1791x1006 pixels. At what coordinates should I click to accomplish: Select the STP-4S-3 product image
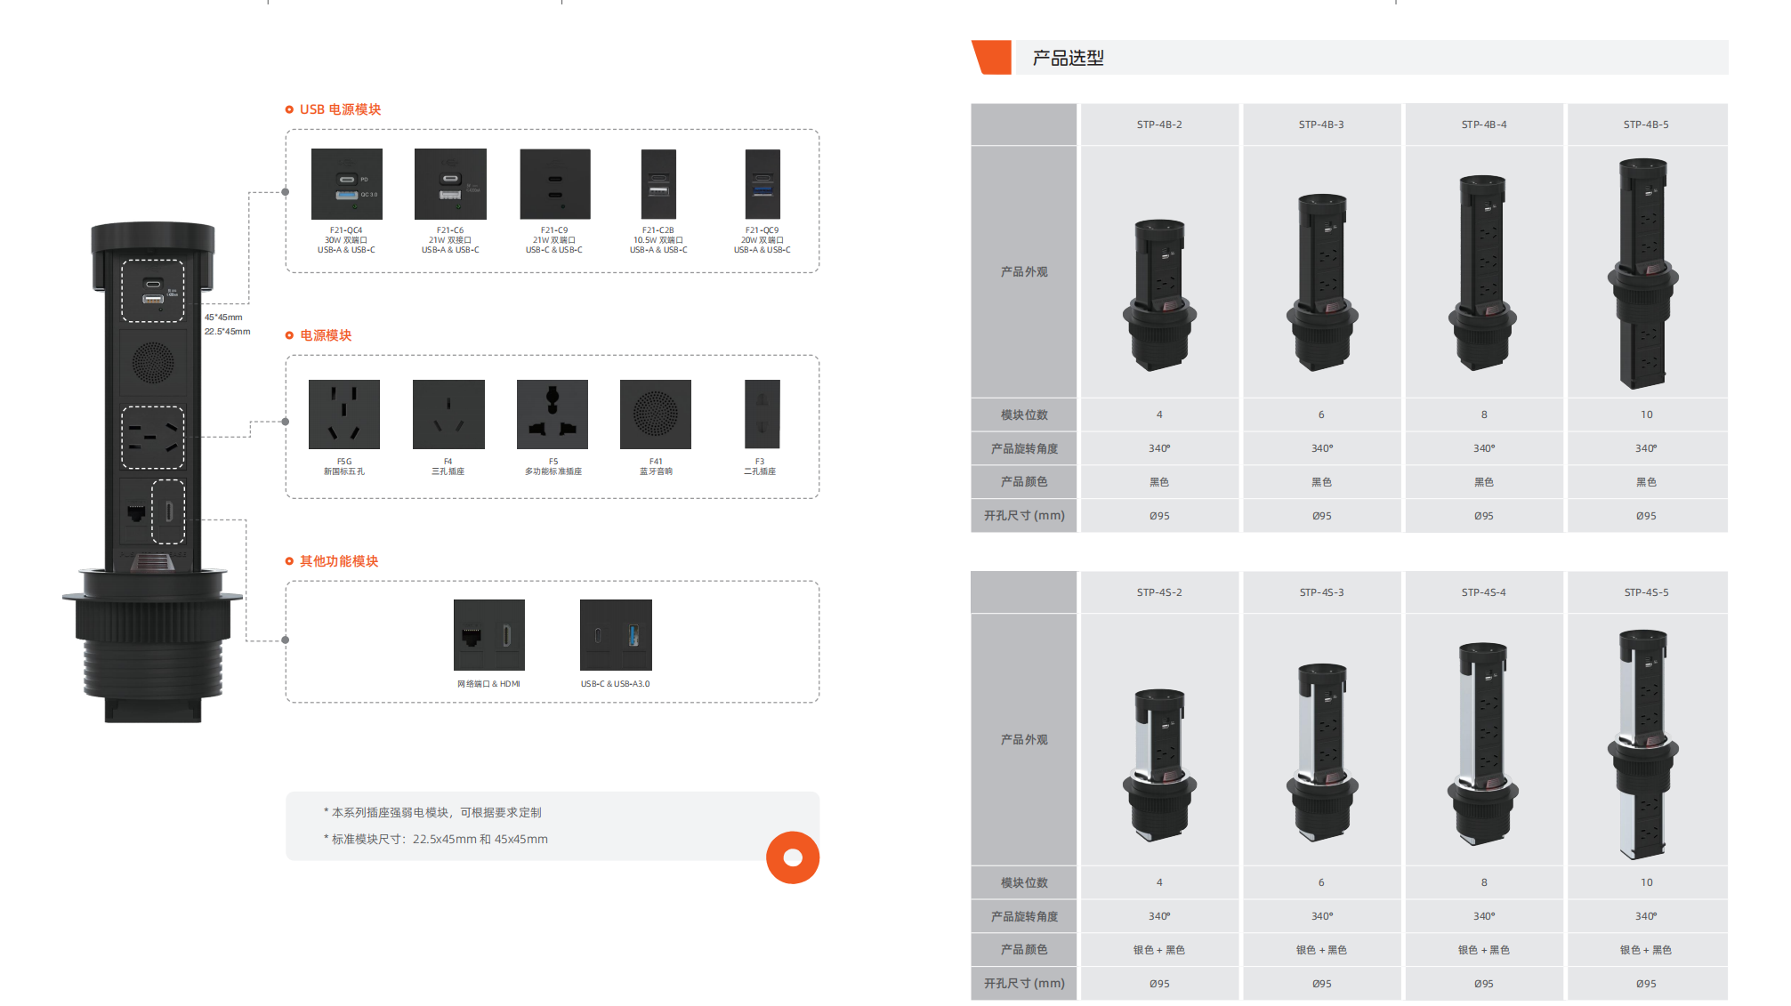click(x=1321, y=752)
